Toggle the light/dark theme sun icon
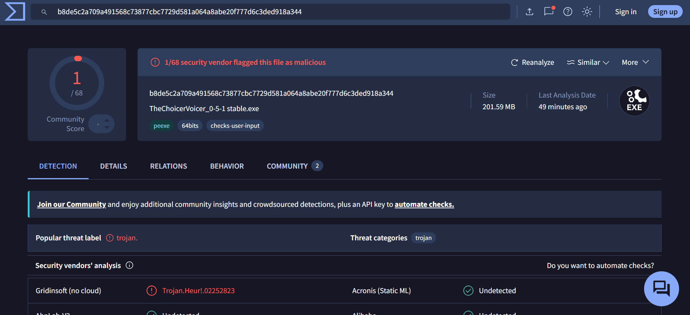 [587, 12]
